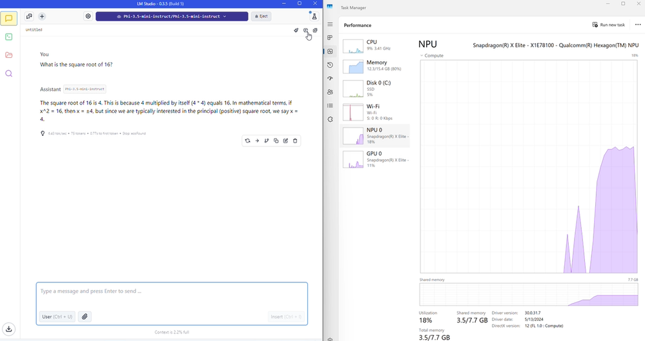Viewport: 645px width, 341px height.
Task: Eject the loaded model
Action: coord(261,16)
